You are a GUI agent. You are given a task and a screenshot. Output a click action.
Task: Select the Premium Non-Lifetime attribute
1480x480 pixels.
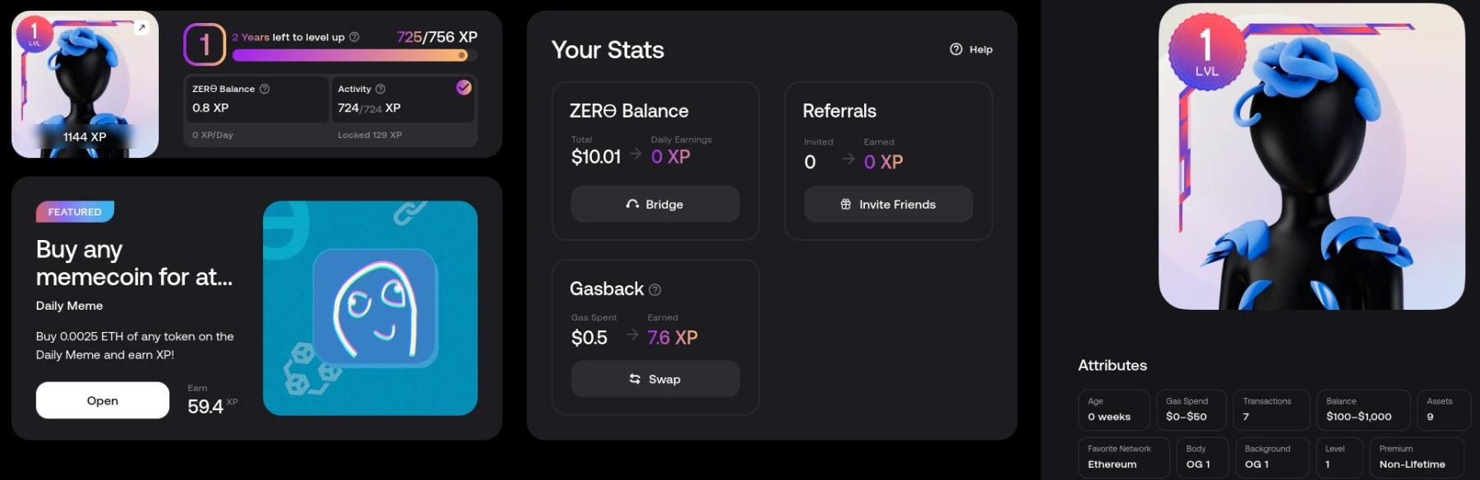[x=1417, y=457]
